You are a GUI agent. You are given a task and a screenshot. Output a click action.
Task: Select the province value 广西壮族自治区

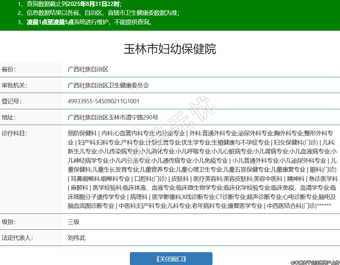88,69
